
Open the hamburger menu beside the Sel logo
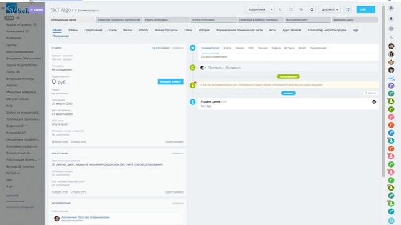pyautogui.click(x=3, y=8)
